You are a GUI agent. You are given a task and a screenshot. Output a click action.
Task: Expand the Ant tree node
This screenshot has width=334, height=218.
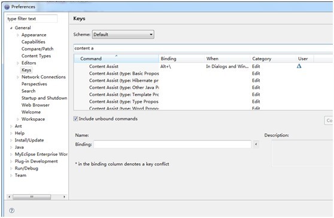tap(11, 126)
